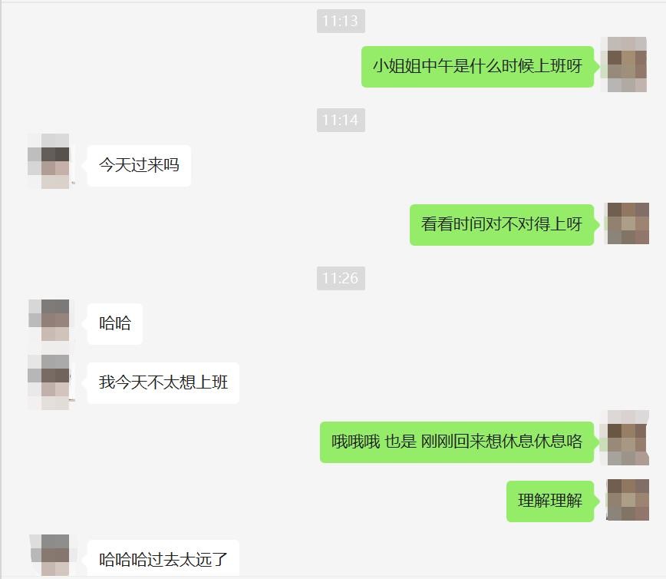Click the 11:26 timestamp label
The height and width of the screenshot is (579, 666).
(x=341, y=278)
